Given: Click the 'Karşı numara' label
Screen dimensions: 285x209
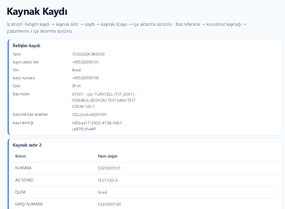Looking at the screenshot, I should [24, 78].
